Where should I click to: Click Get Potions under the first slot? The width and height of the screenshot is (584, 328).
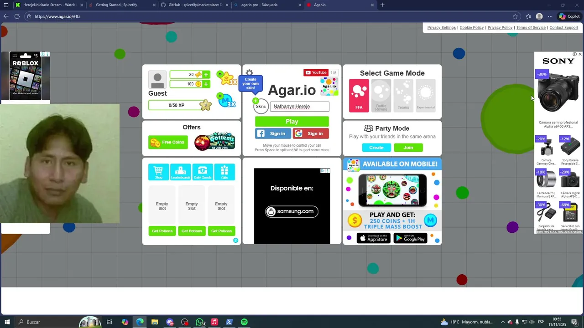click(x=162, y=231)
